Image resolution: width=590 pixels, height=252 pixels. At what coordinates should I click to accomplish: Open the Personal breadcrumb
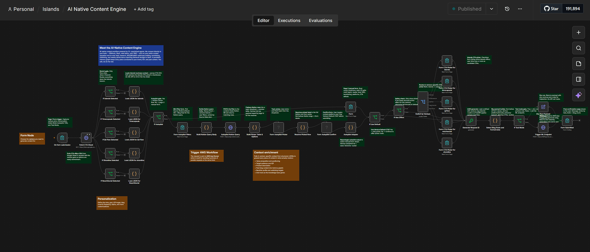click(21, 9)
